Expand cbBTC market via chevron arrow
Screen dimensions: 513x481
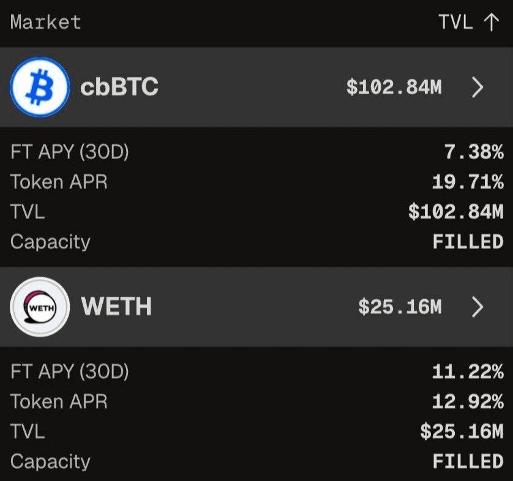(x=478, y=88)
